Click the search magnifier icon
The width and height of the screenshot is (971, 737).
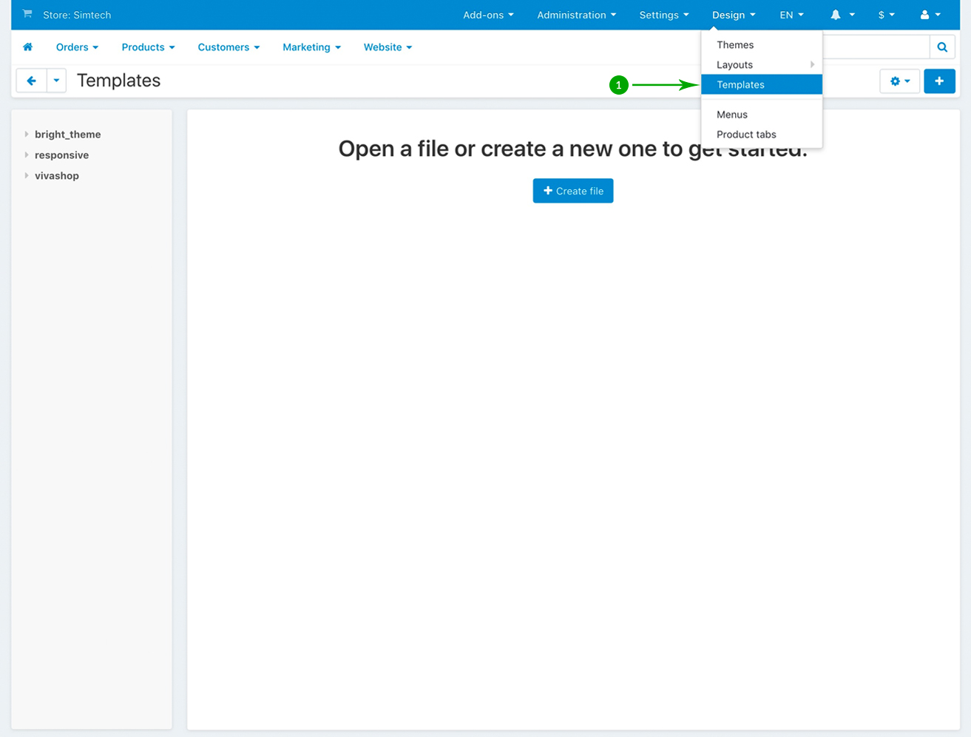click(942, 47)
